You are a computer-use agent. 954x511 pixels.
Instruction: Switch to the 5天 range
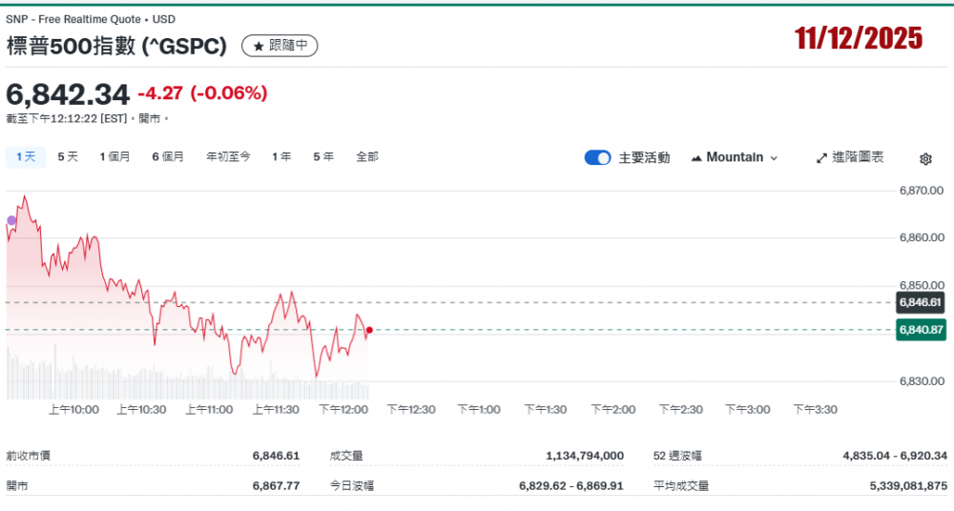pyautogui.click(x=68, y=157)
